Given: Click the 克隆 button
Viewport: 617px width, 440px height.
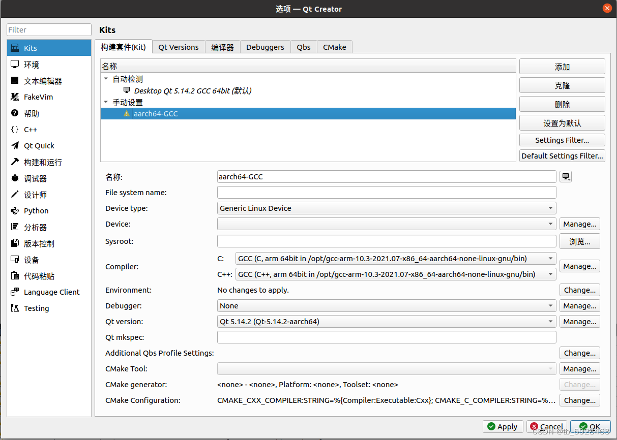Looking at the screenshot, I should coord(562,85).
